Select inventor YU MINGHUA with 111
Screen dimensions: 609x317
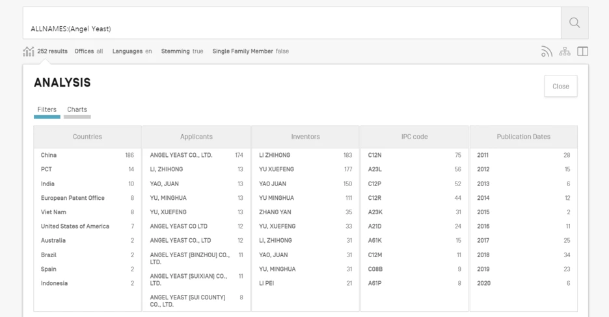(x=306, y=198)
